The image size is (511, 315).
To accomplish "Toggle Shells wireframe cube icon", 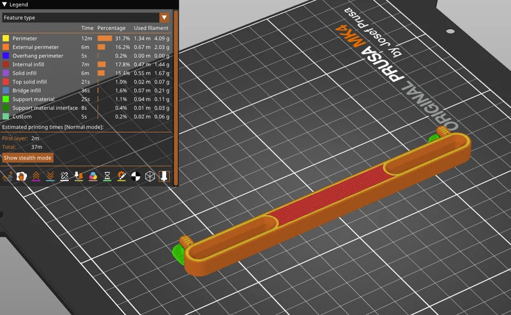I will (150, 177).
